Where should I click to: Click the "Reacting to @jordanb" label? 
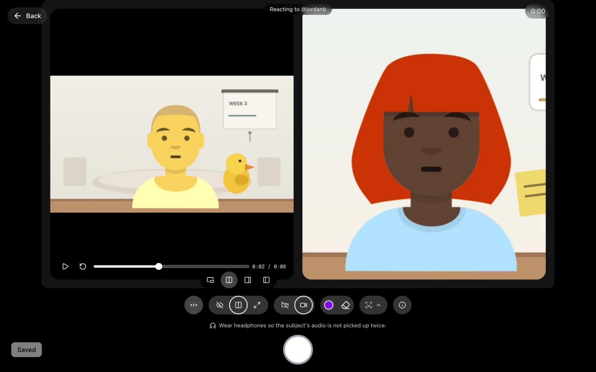(298, 9)
